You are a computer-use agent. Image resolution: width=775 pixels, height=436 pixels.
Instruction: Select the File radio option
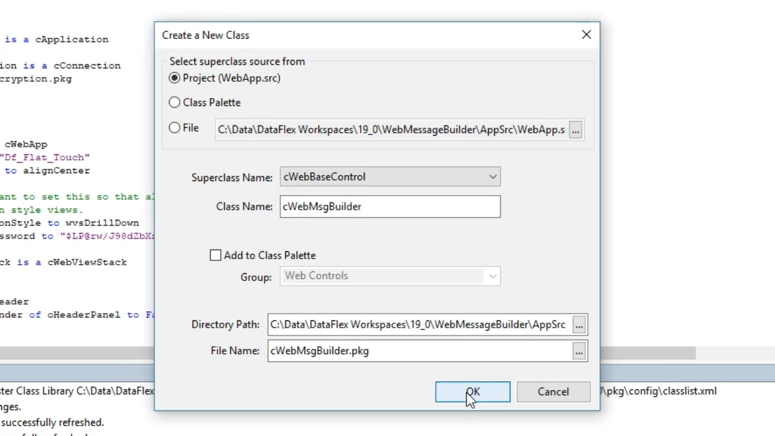(175, 128)
